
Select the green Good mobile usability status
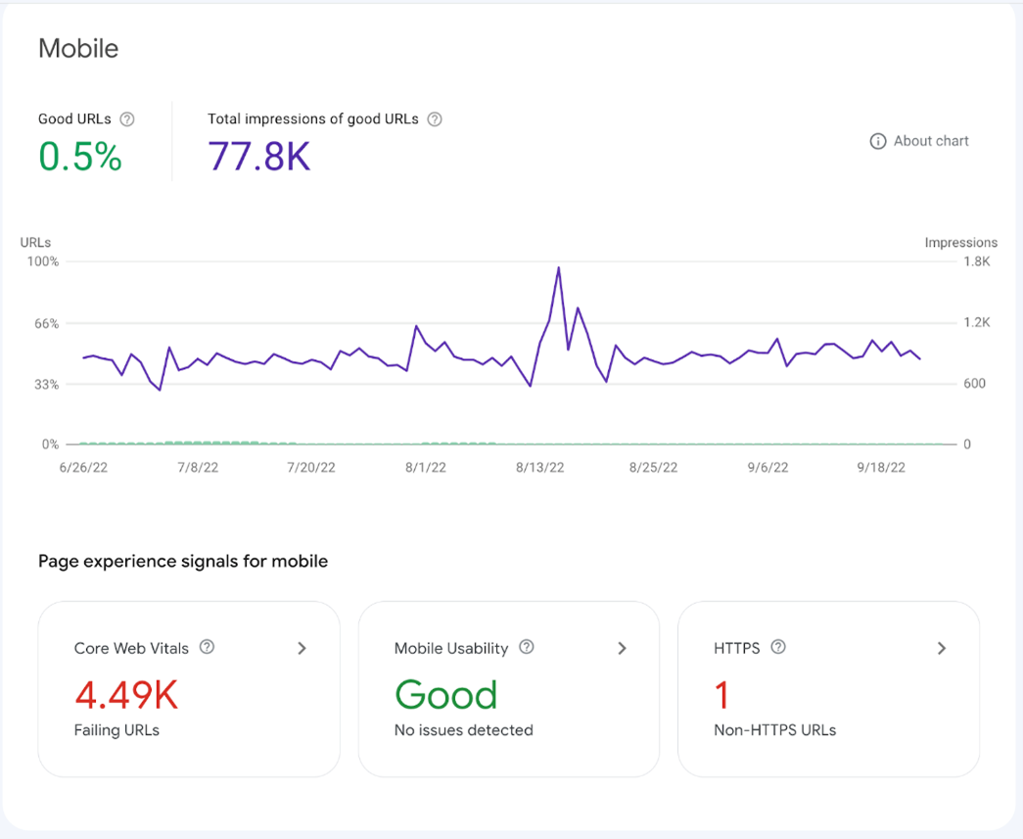coord(446,695)
